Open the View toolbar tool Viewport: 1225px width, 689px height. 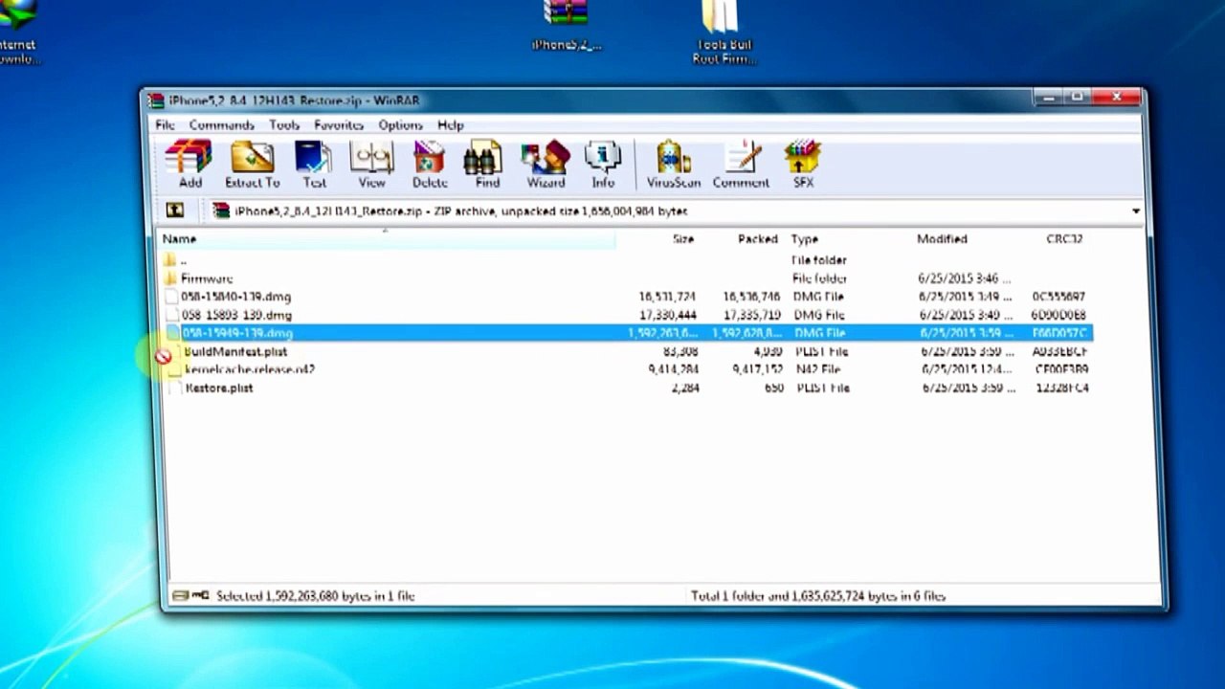click(x=371, y=165)
